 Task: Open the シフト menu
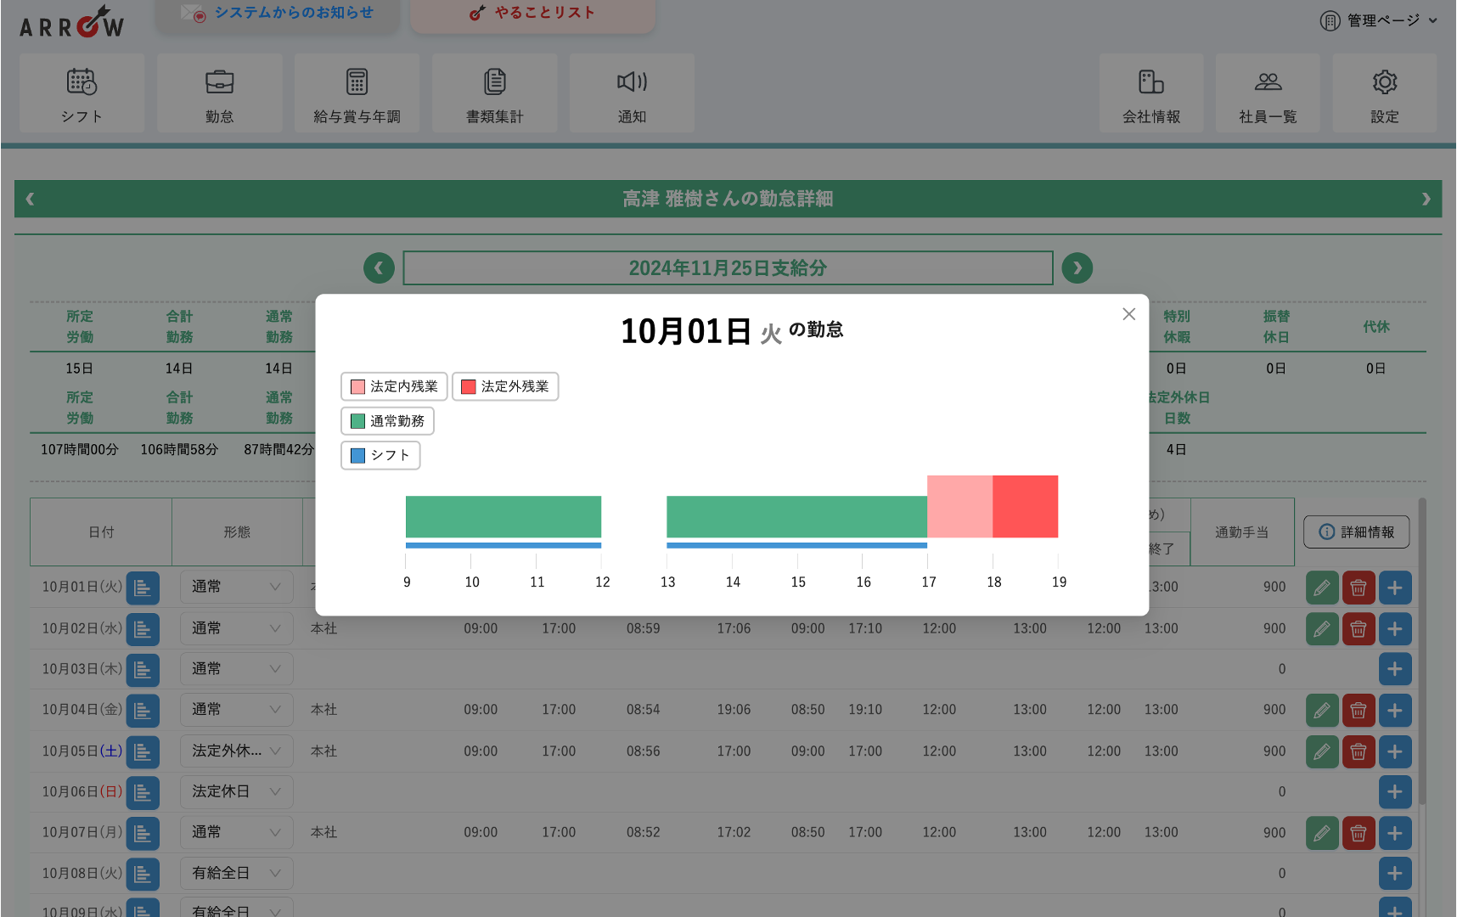(82, 93)
